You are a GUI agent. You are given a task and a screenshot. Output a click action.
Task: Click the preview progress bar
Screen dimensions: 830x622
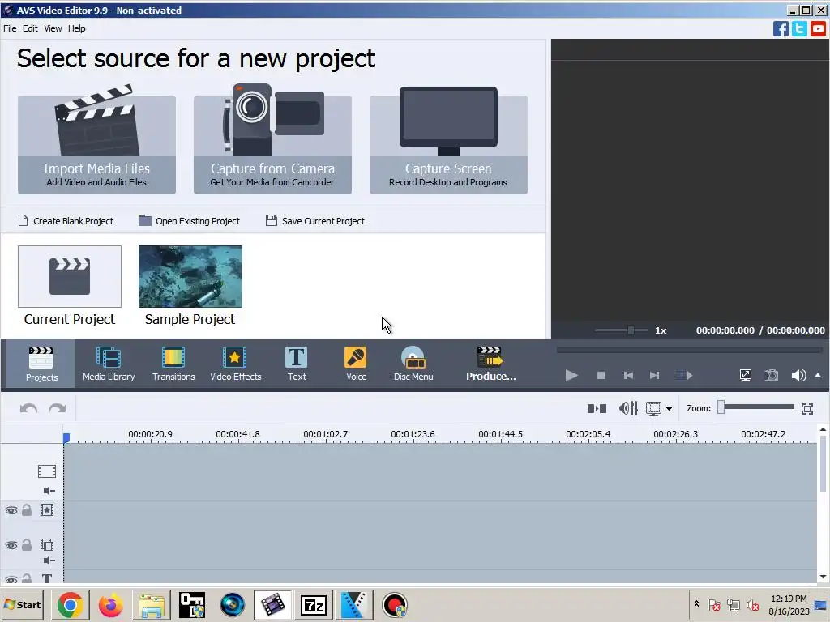coord(689,350)
